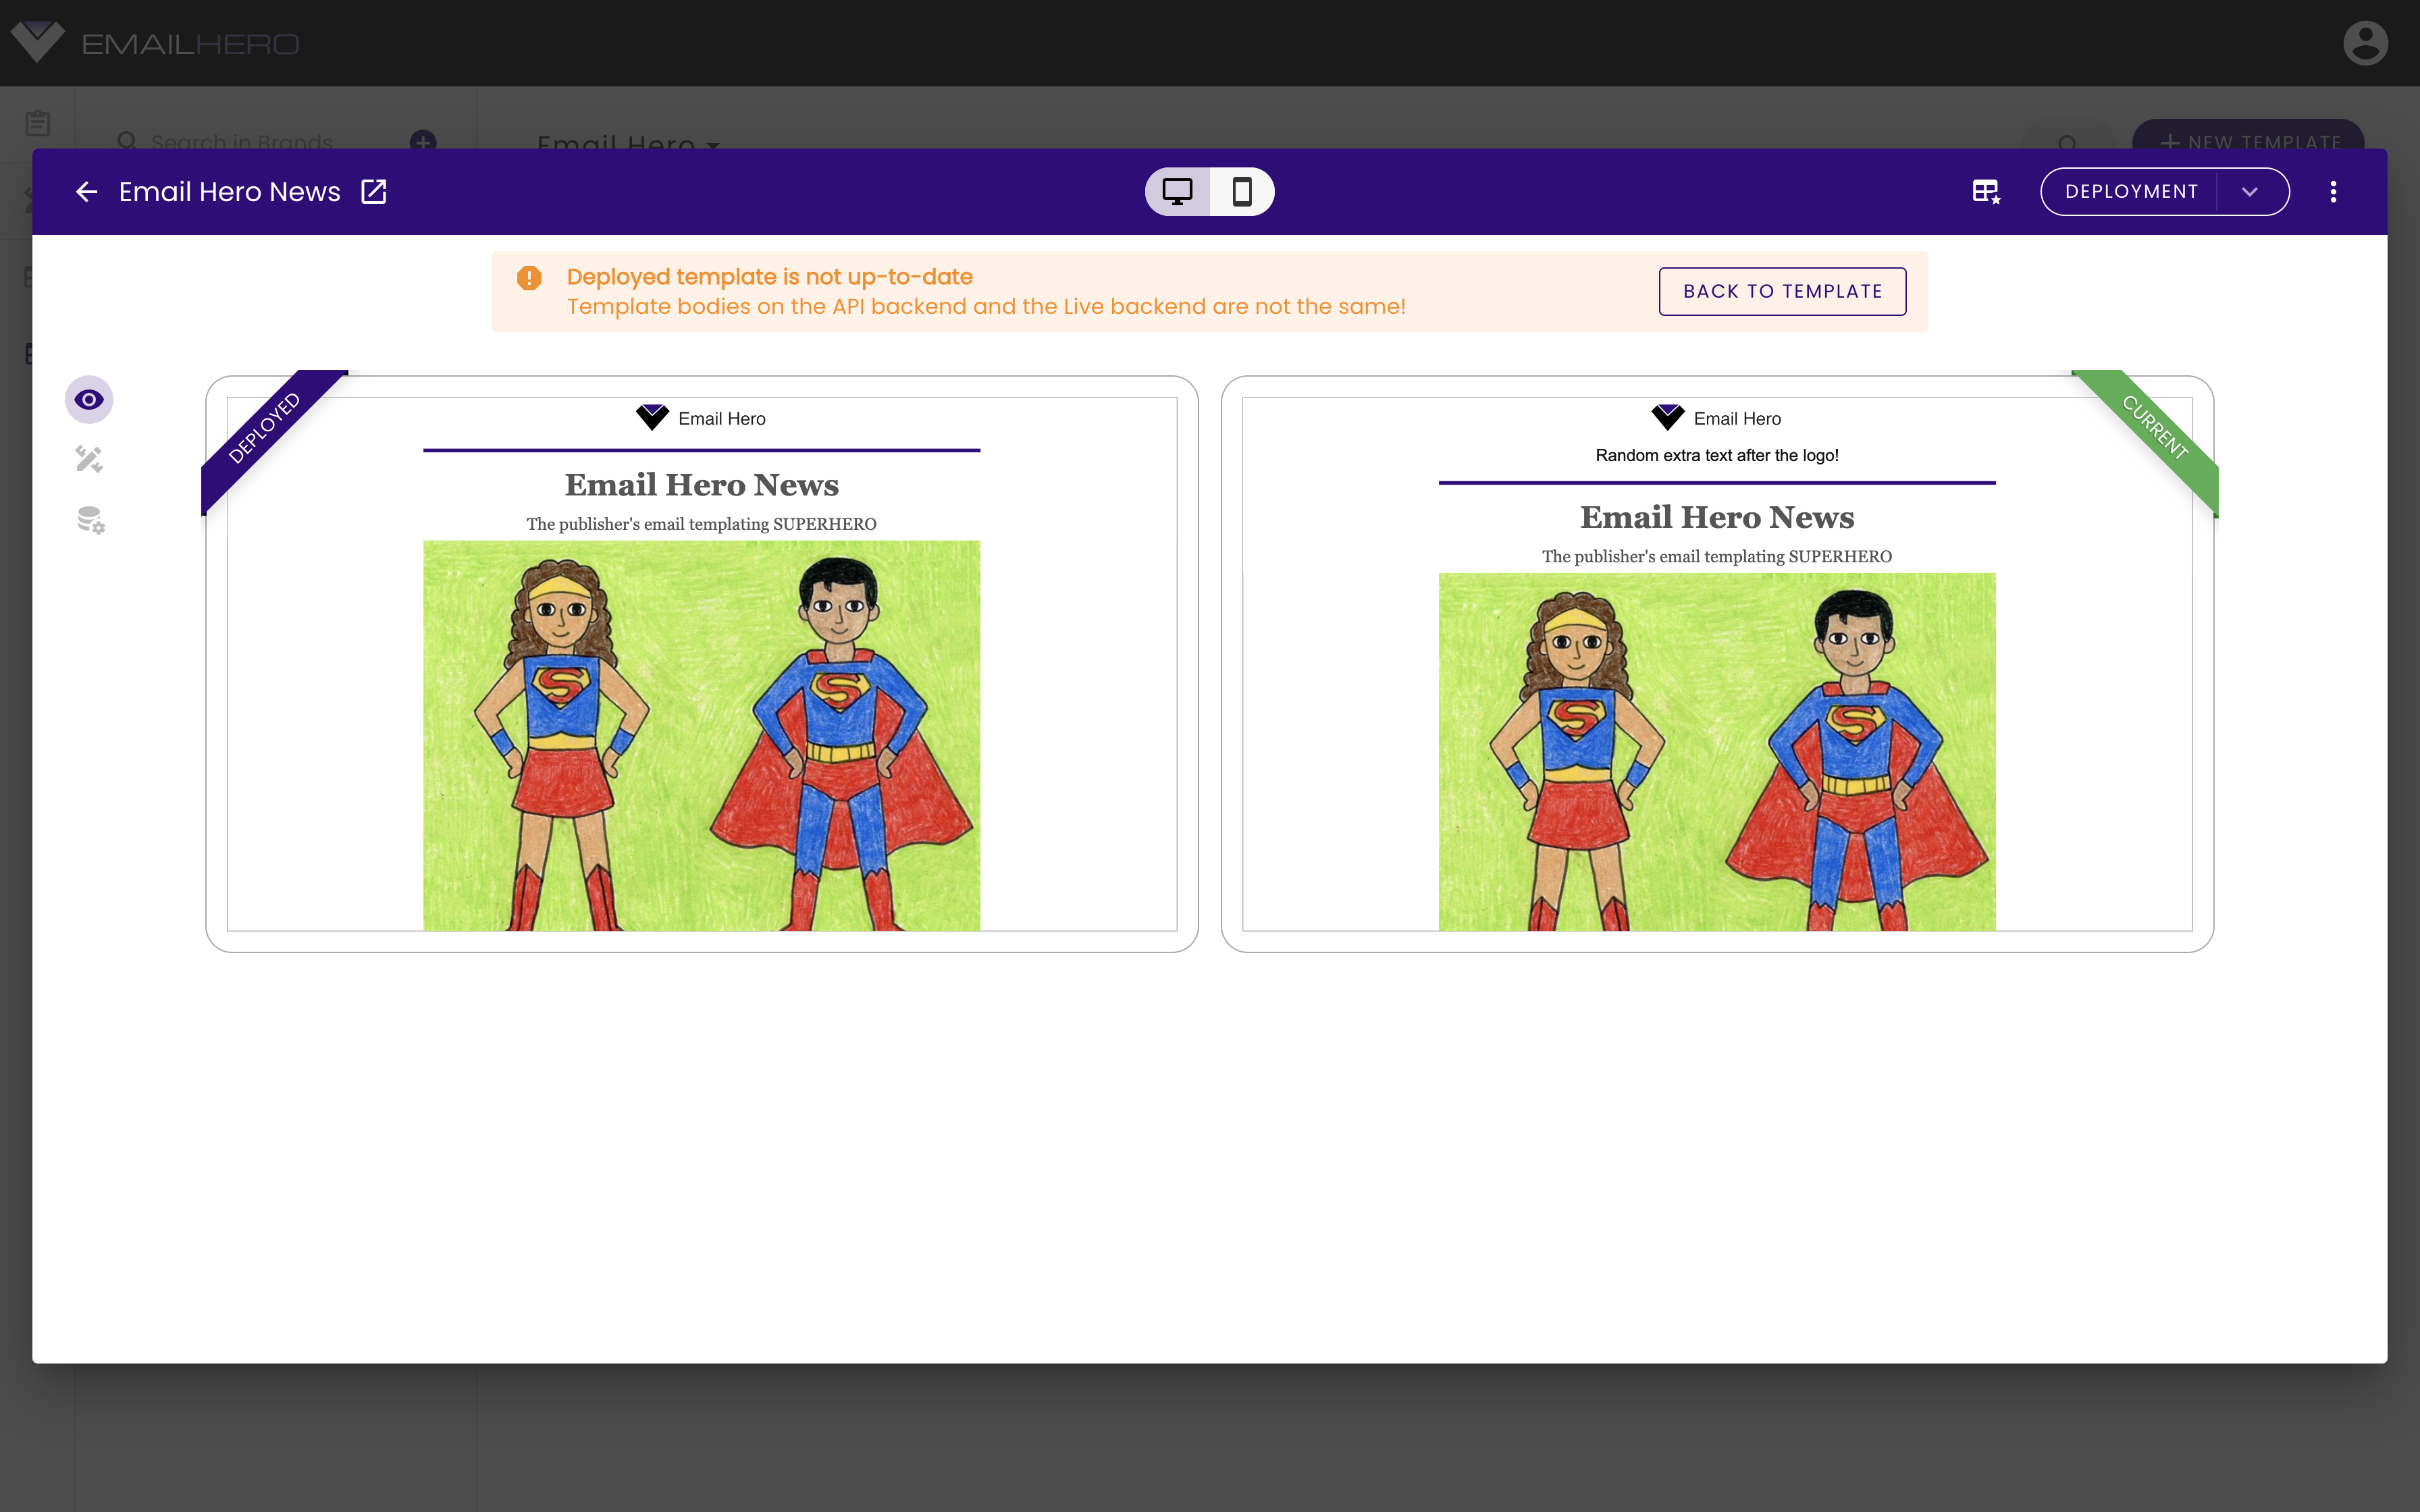
Task: Click the table star icon in header
Action: [x=1986, y=192]
